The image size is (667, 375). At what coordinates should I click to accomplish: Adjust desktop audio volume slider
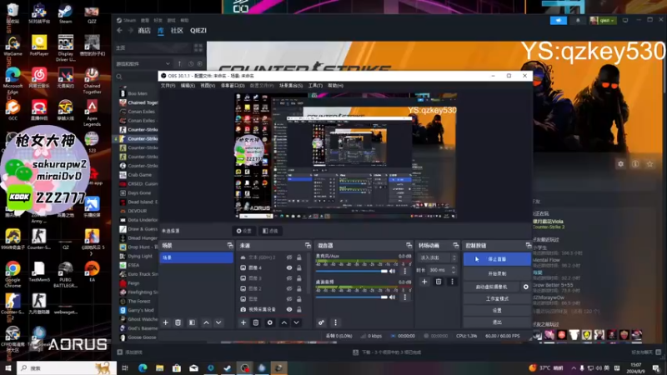(352, 297)
